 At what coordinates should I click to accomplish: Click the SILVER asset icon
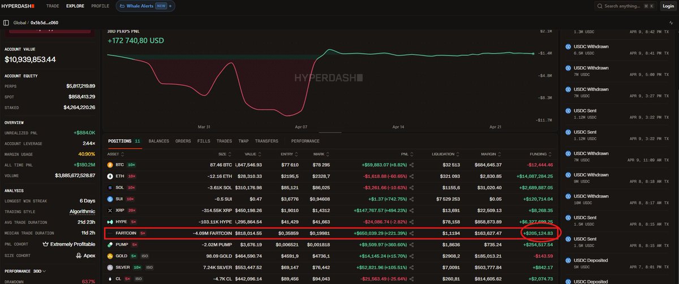pos(110,268)
